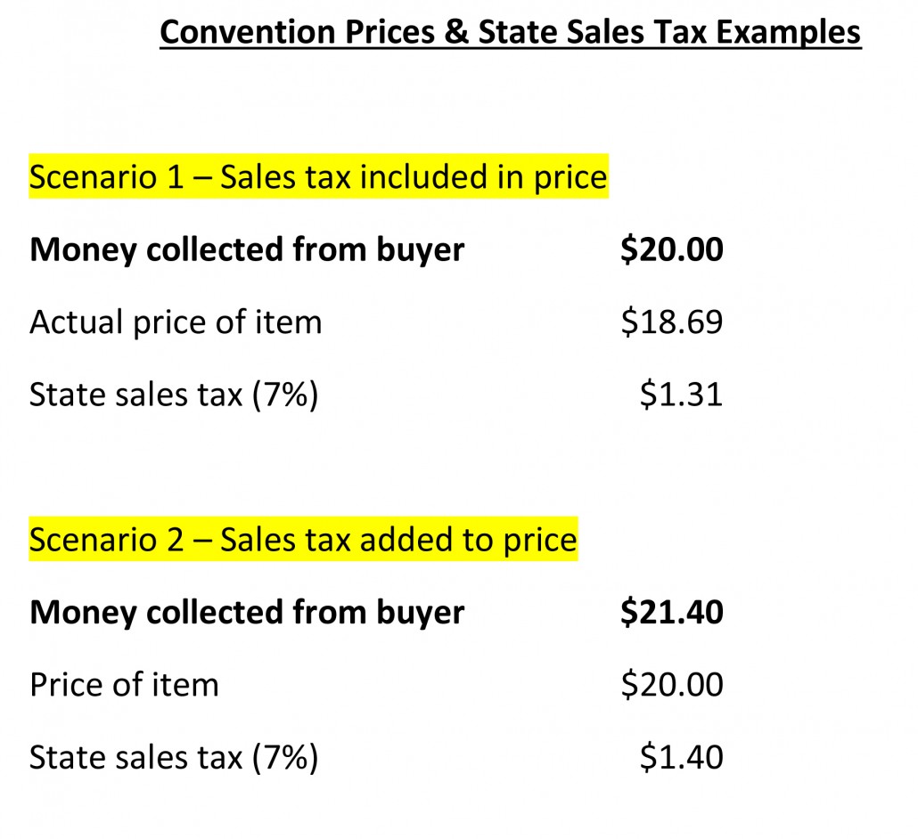Click the ampersand in the title
918x839 pixels.
[456, 32]
